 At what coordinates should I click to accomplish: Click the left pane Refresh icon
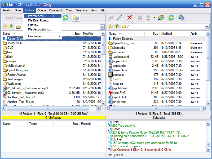[x=65, y=18]
